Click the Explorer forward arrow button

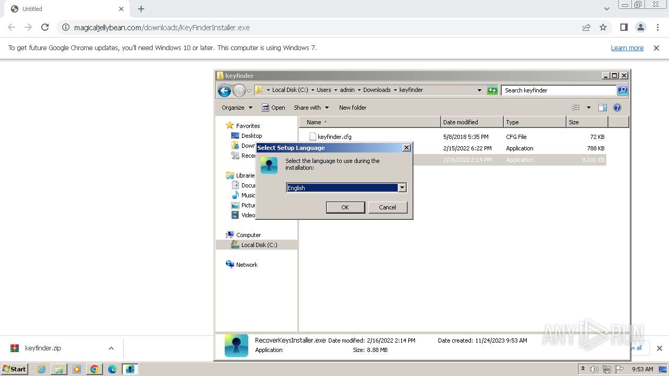pos(239,90)
